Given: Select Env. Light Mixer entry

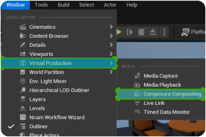Looking at the screenshot, I should (59, 81).
